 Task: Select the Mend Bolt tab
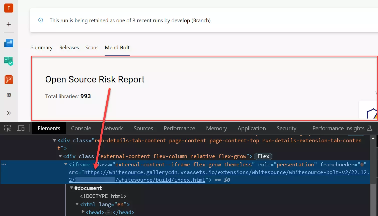117,48
